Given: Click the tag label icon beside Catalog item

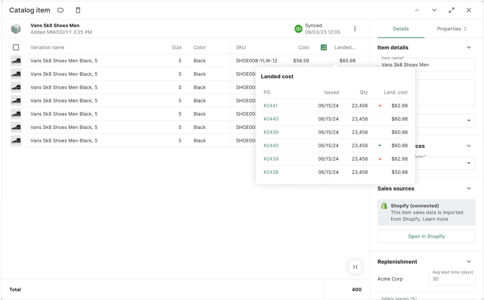Looking at the screenshot, I should 61,10.
